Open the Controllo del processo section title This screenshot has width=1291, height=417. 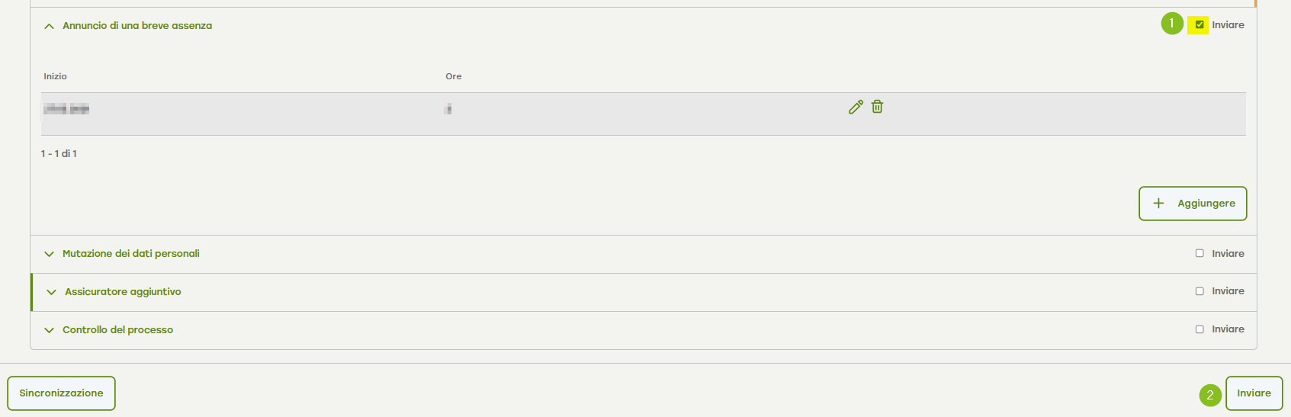click(x=117, y=330)
